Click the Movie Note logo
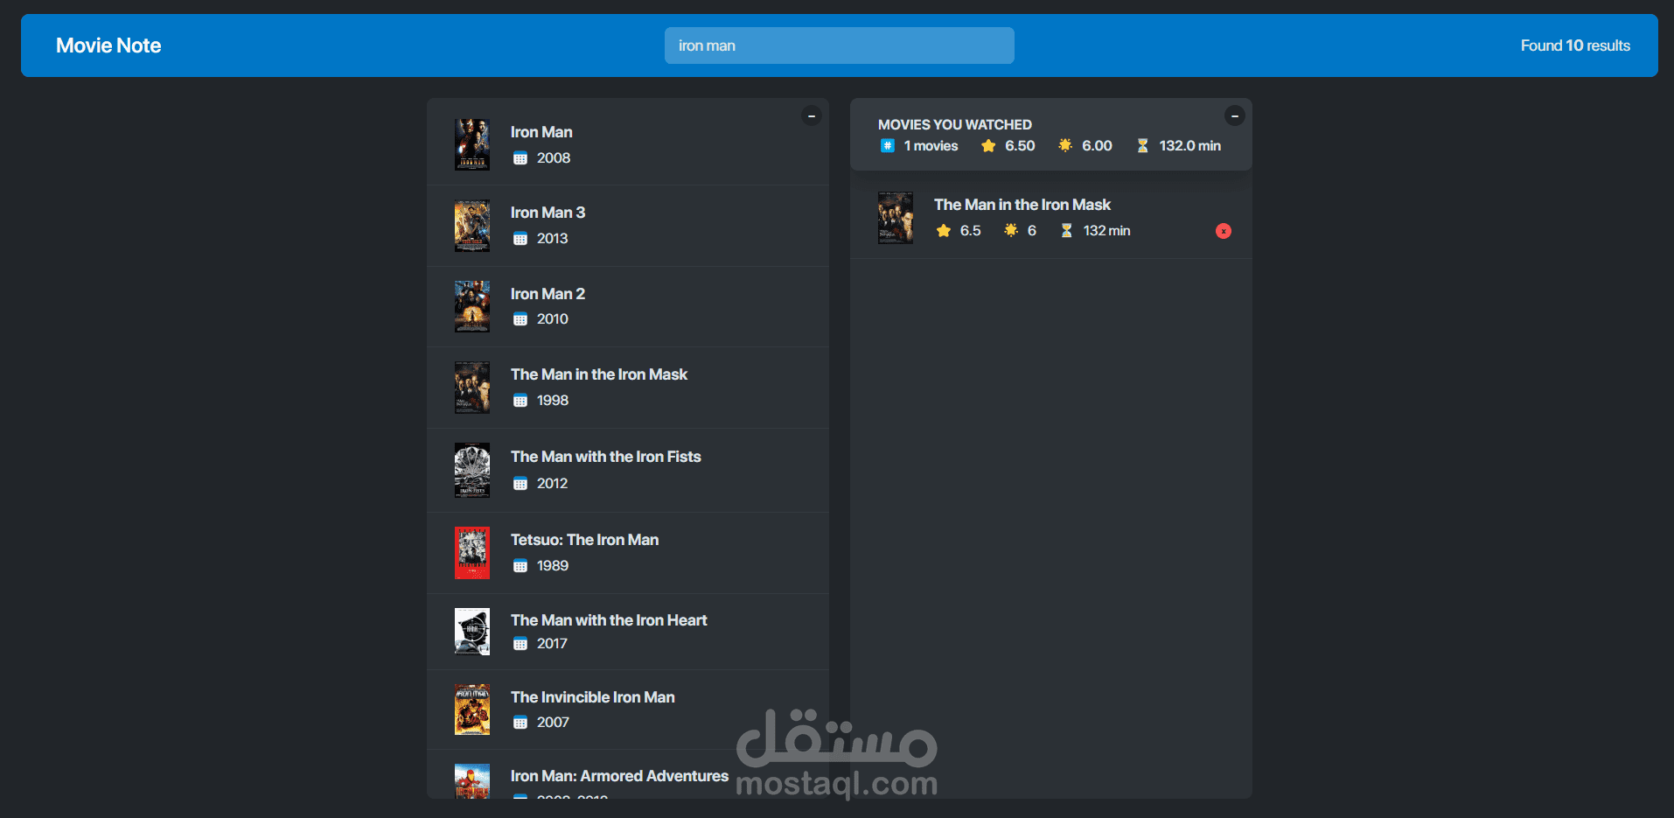This screenshot has width=1674, height=818. (x=108, y=45)
